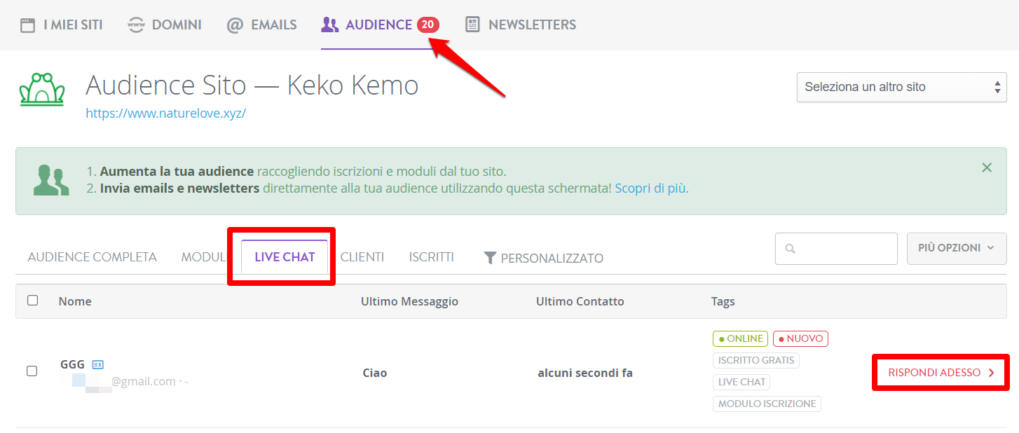Click the @ icon beside Emails
The height and width of the screenshot is (433, 1019).
tap(235, 25)
